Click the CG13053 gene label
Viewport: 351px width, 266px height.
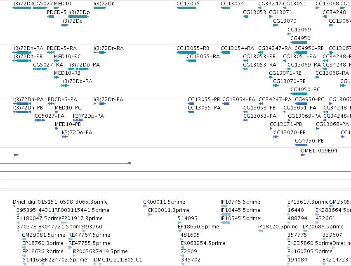click(254, 12)
